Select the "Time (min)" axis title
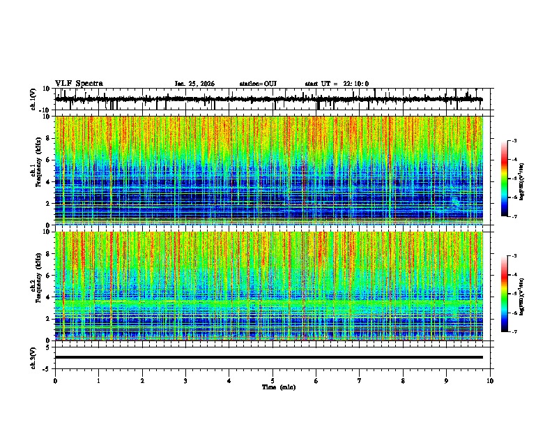The width and height of the screenshot is (552, 427). click(279, 387)
